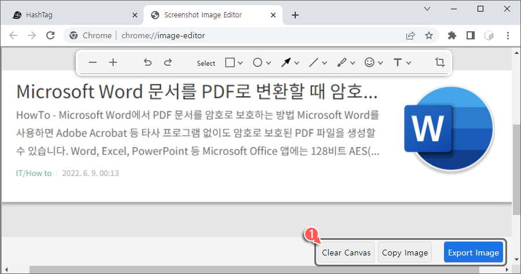The height and width of the screenshot is (274, 521).
Task: Click the vertical scrollbar thumb
Action: [516, 170]
